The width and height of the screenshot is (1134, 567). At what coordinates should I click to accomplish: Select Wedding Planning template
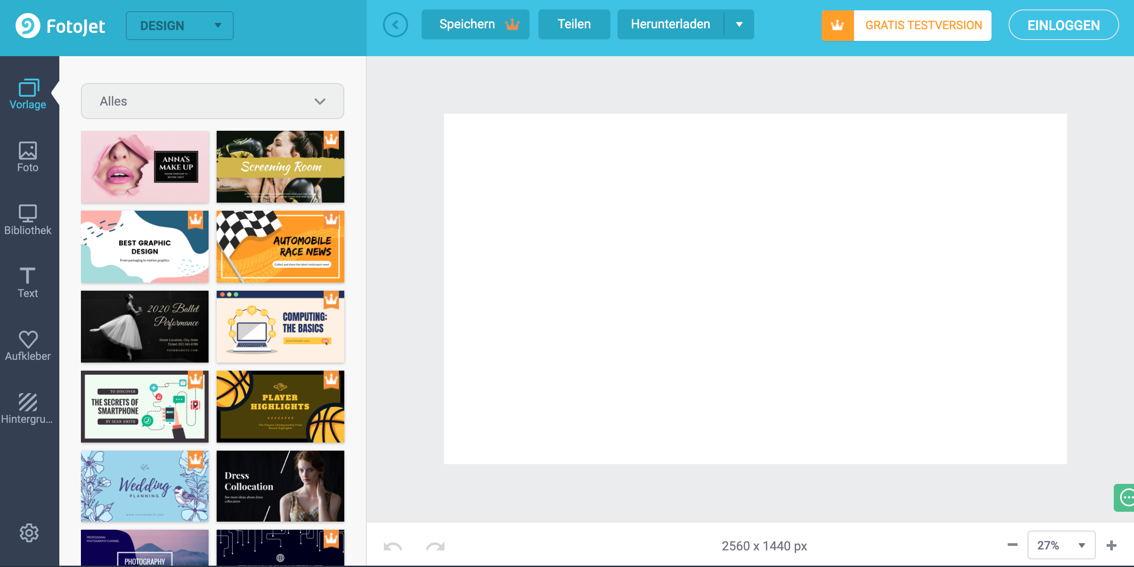point(145,486)
